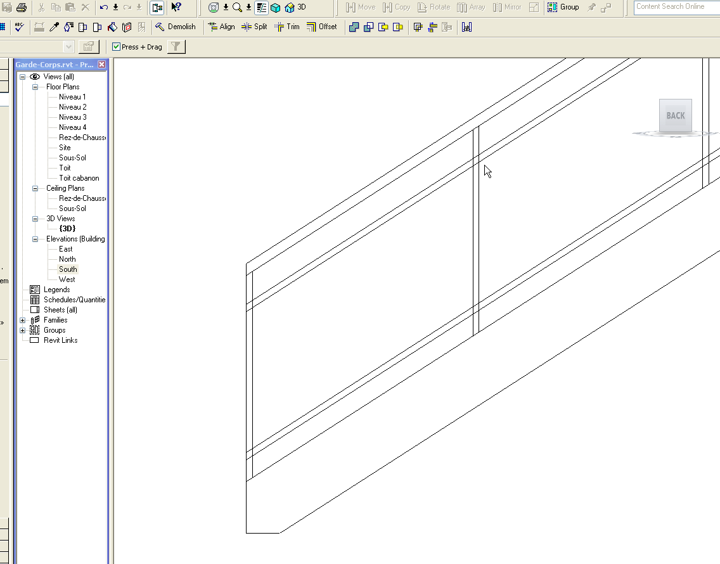Open the Niveau 2 floor plan
The image size is (720, 564).
(72, 107)
